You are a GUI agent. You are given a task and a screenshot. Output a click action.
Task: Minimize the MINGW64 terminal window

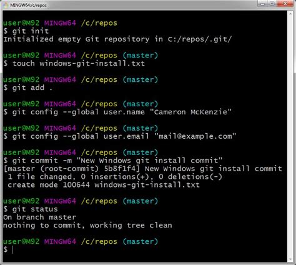[262, 4]
